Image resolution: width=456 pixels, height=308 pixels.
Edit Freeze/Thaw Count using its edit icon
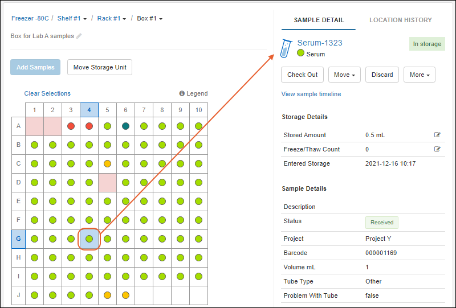[437, 149]
